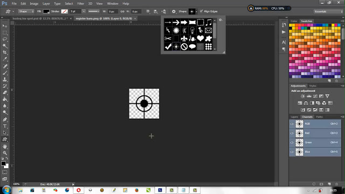Open the stroke line style dropdown
The image size is (345, 194).
tap(94, 11)
